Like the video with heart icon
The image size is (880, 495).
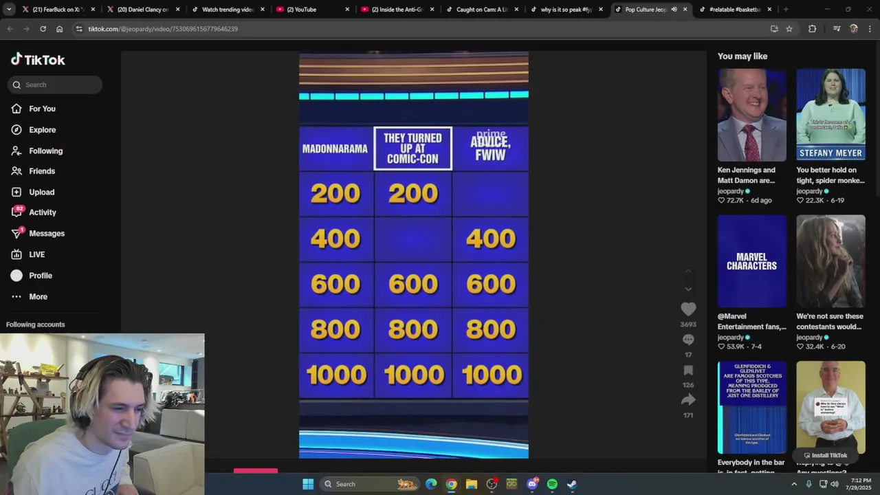[x=688, y=309]
